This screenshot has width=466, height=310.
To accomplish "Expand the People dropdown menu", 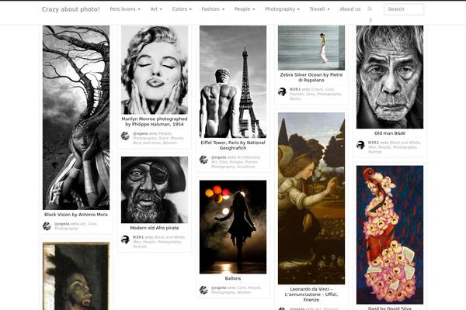I will coord(245,9).
